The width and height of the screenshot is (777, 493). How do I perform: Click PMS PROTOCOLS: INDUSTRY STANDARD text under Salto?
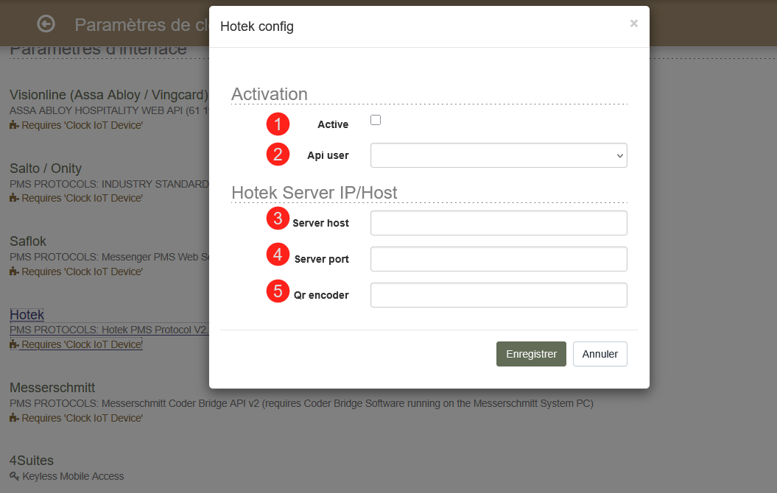pyautogui.click(x=109, y=184)
